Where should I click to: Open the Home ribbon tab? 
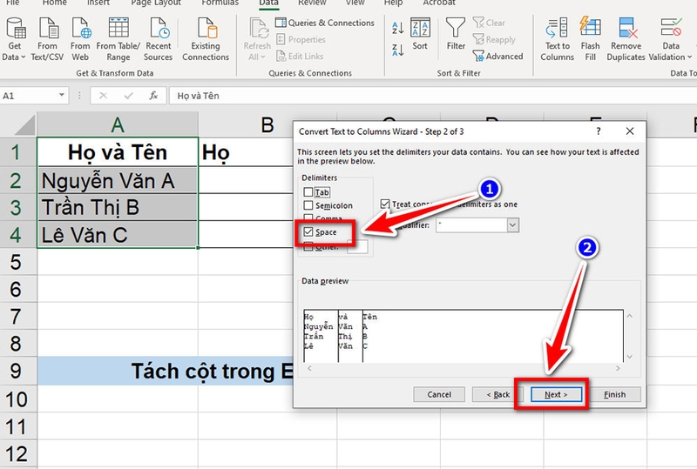[55, 3]
